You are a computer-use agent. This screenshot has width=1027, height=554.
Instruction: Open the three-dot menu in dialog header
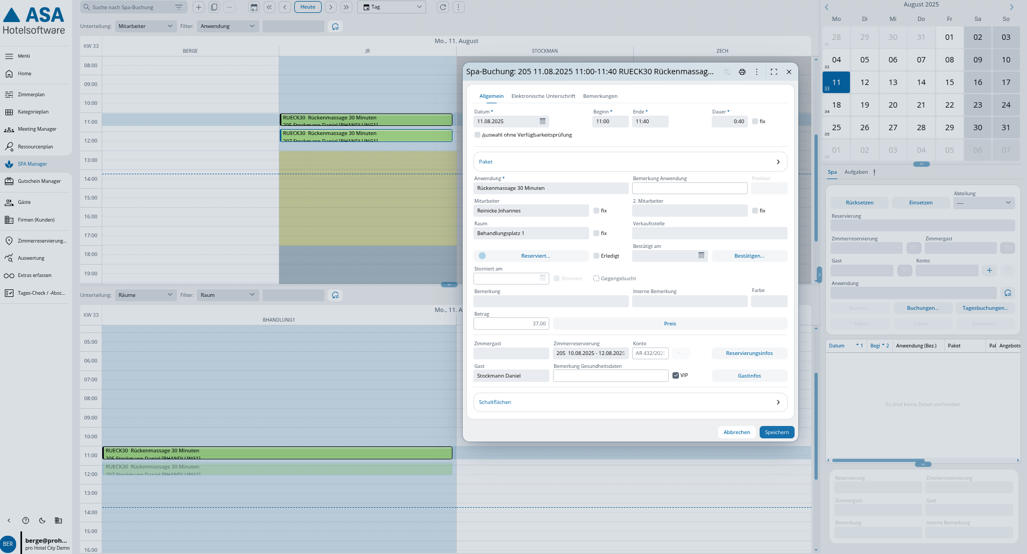[x=756, y=72]
